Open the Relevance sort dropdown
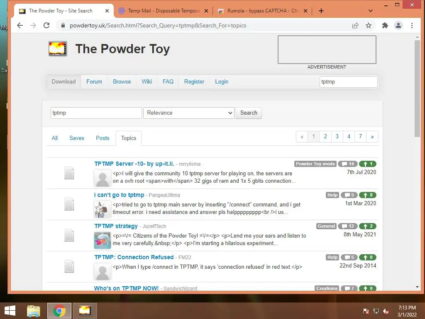Viewport: 425px width, 319px height. [x=189, y=113]
